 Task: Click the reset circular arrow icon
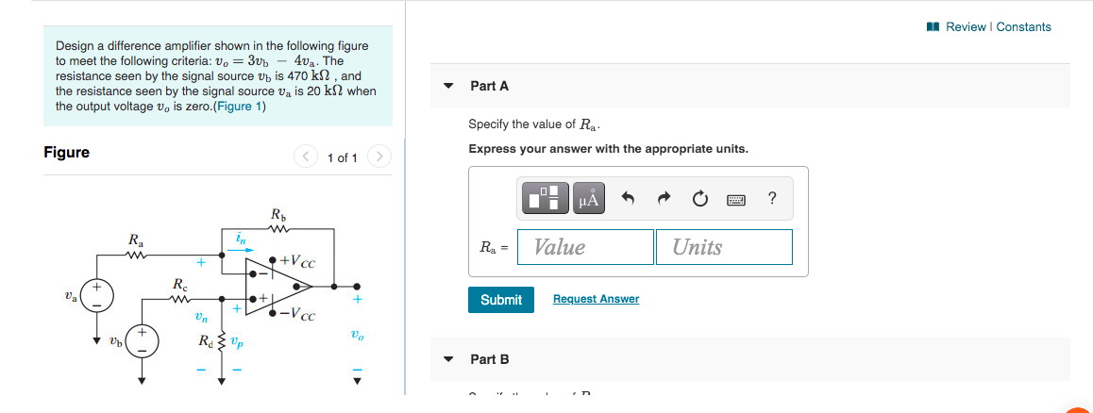click(x=699, y=200)
